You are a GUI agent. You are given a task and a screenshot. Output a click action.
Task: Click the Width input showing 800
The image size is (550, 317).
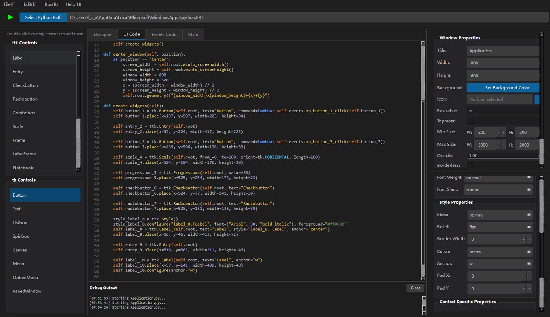pos(503,63)
